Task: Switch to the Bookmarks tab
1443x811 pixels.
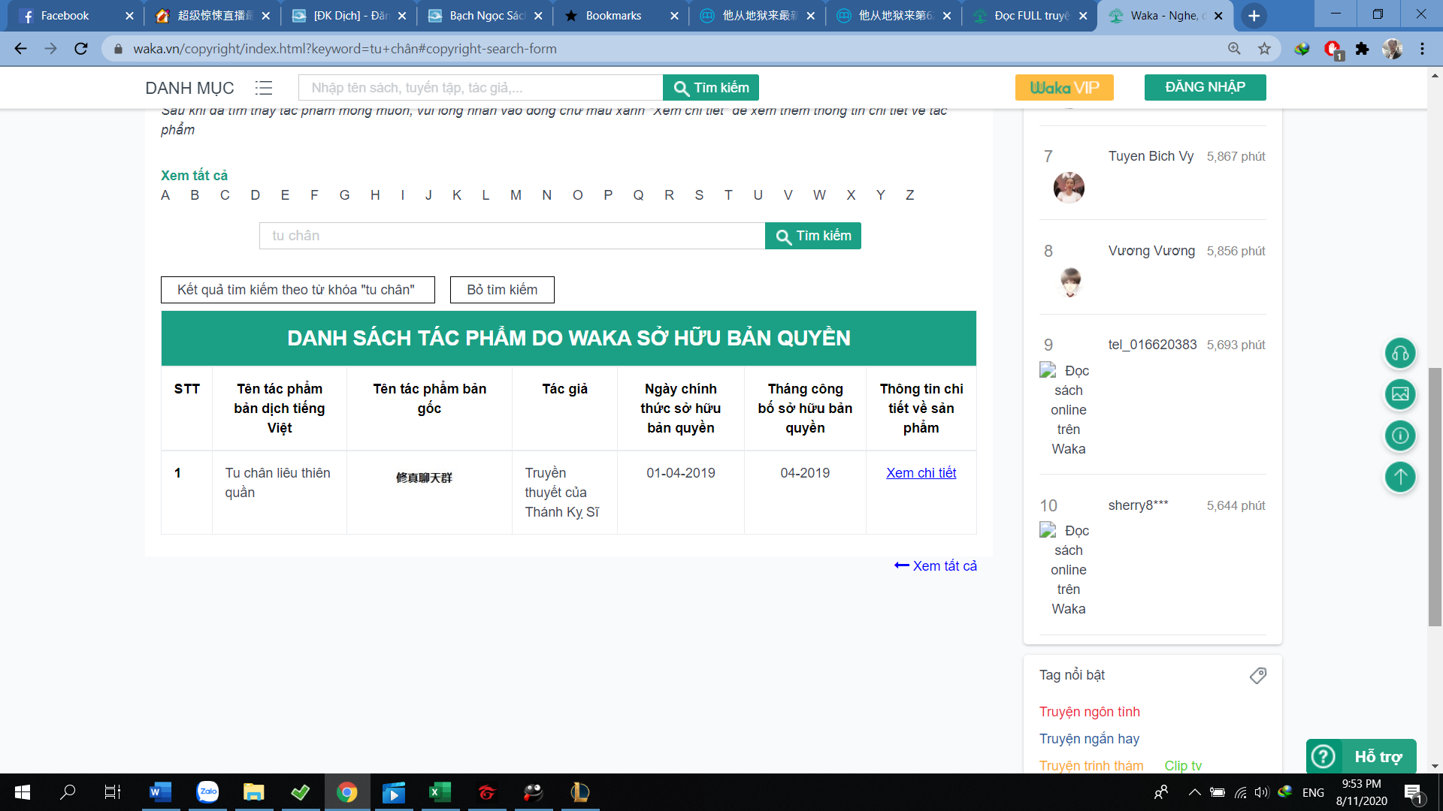Action: (x=613, y=16)
